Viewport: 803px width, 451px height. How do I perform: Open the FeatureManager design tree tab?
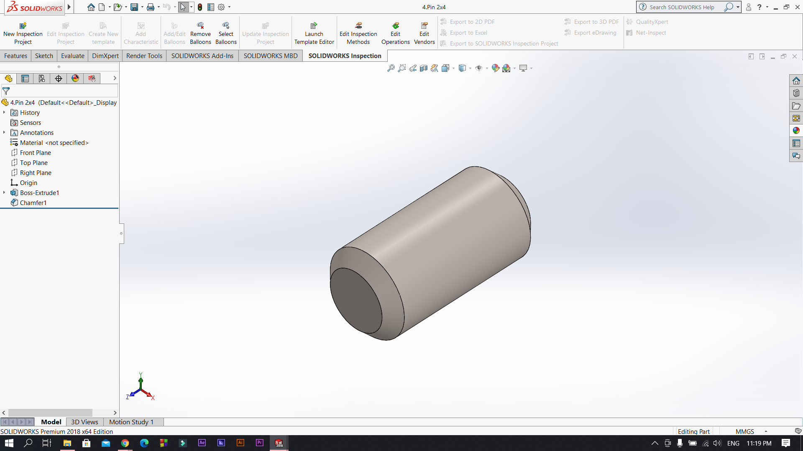pos(8,79)
